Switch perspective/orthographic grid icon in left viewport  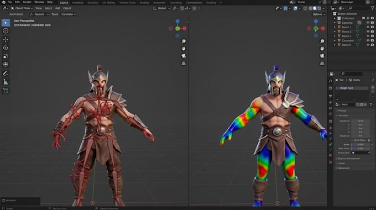click(184, 64)
